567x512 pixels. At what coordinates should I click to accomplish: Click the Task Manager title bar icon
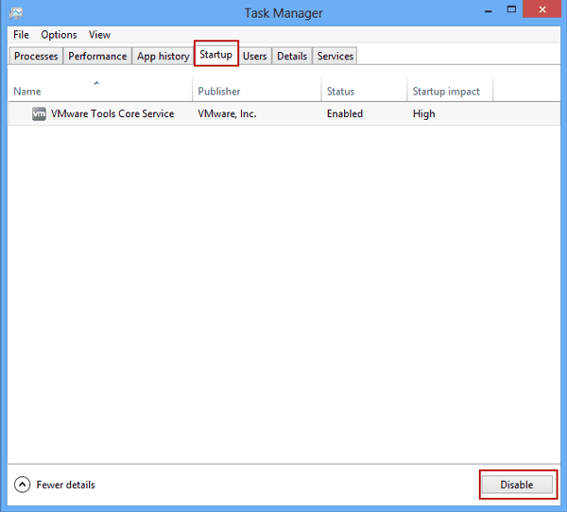[16, 13]
